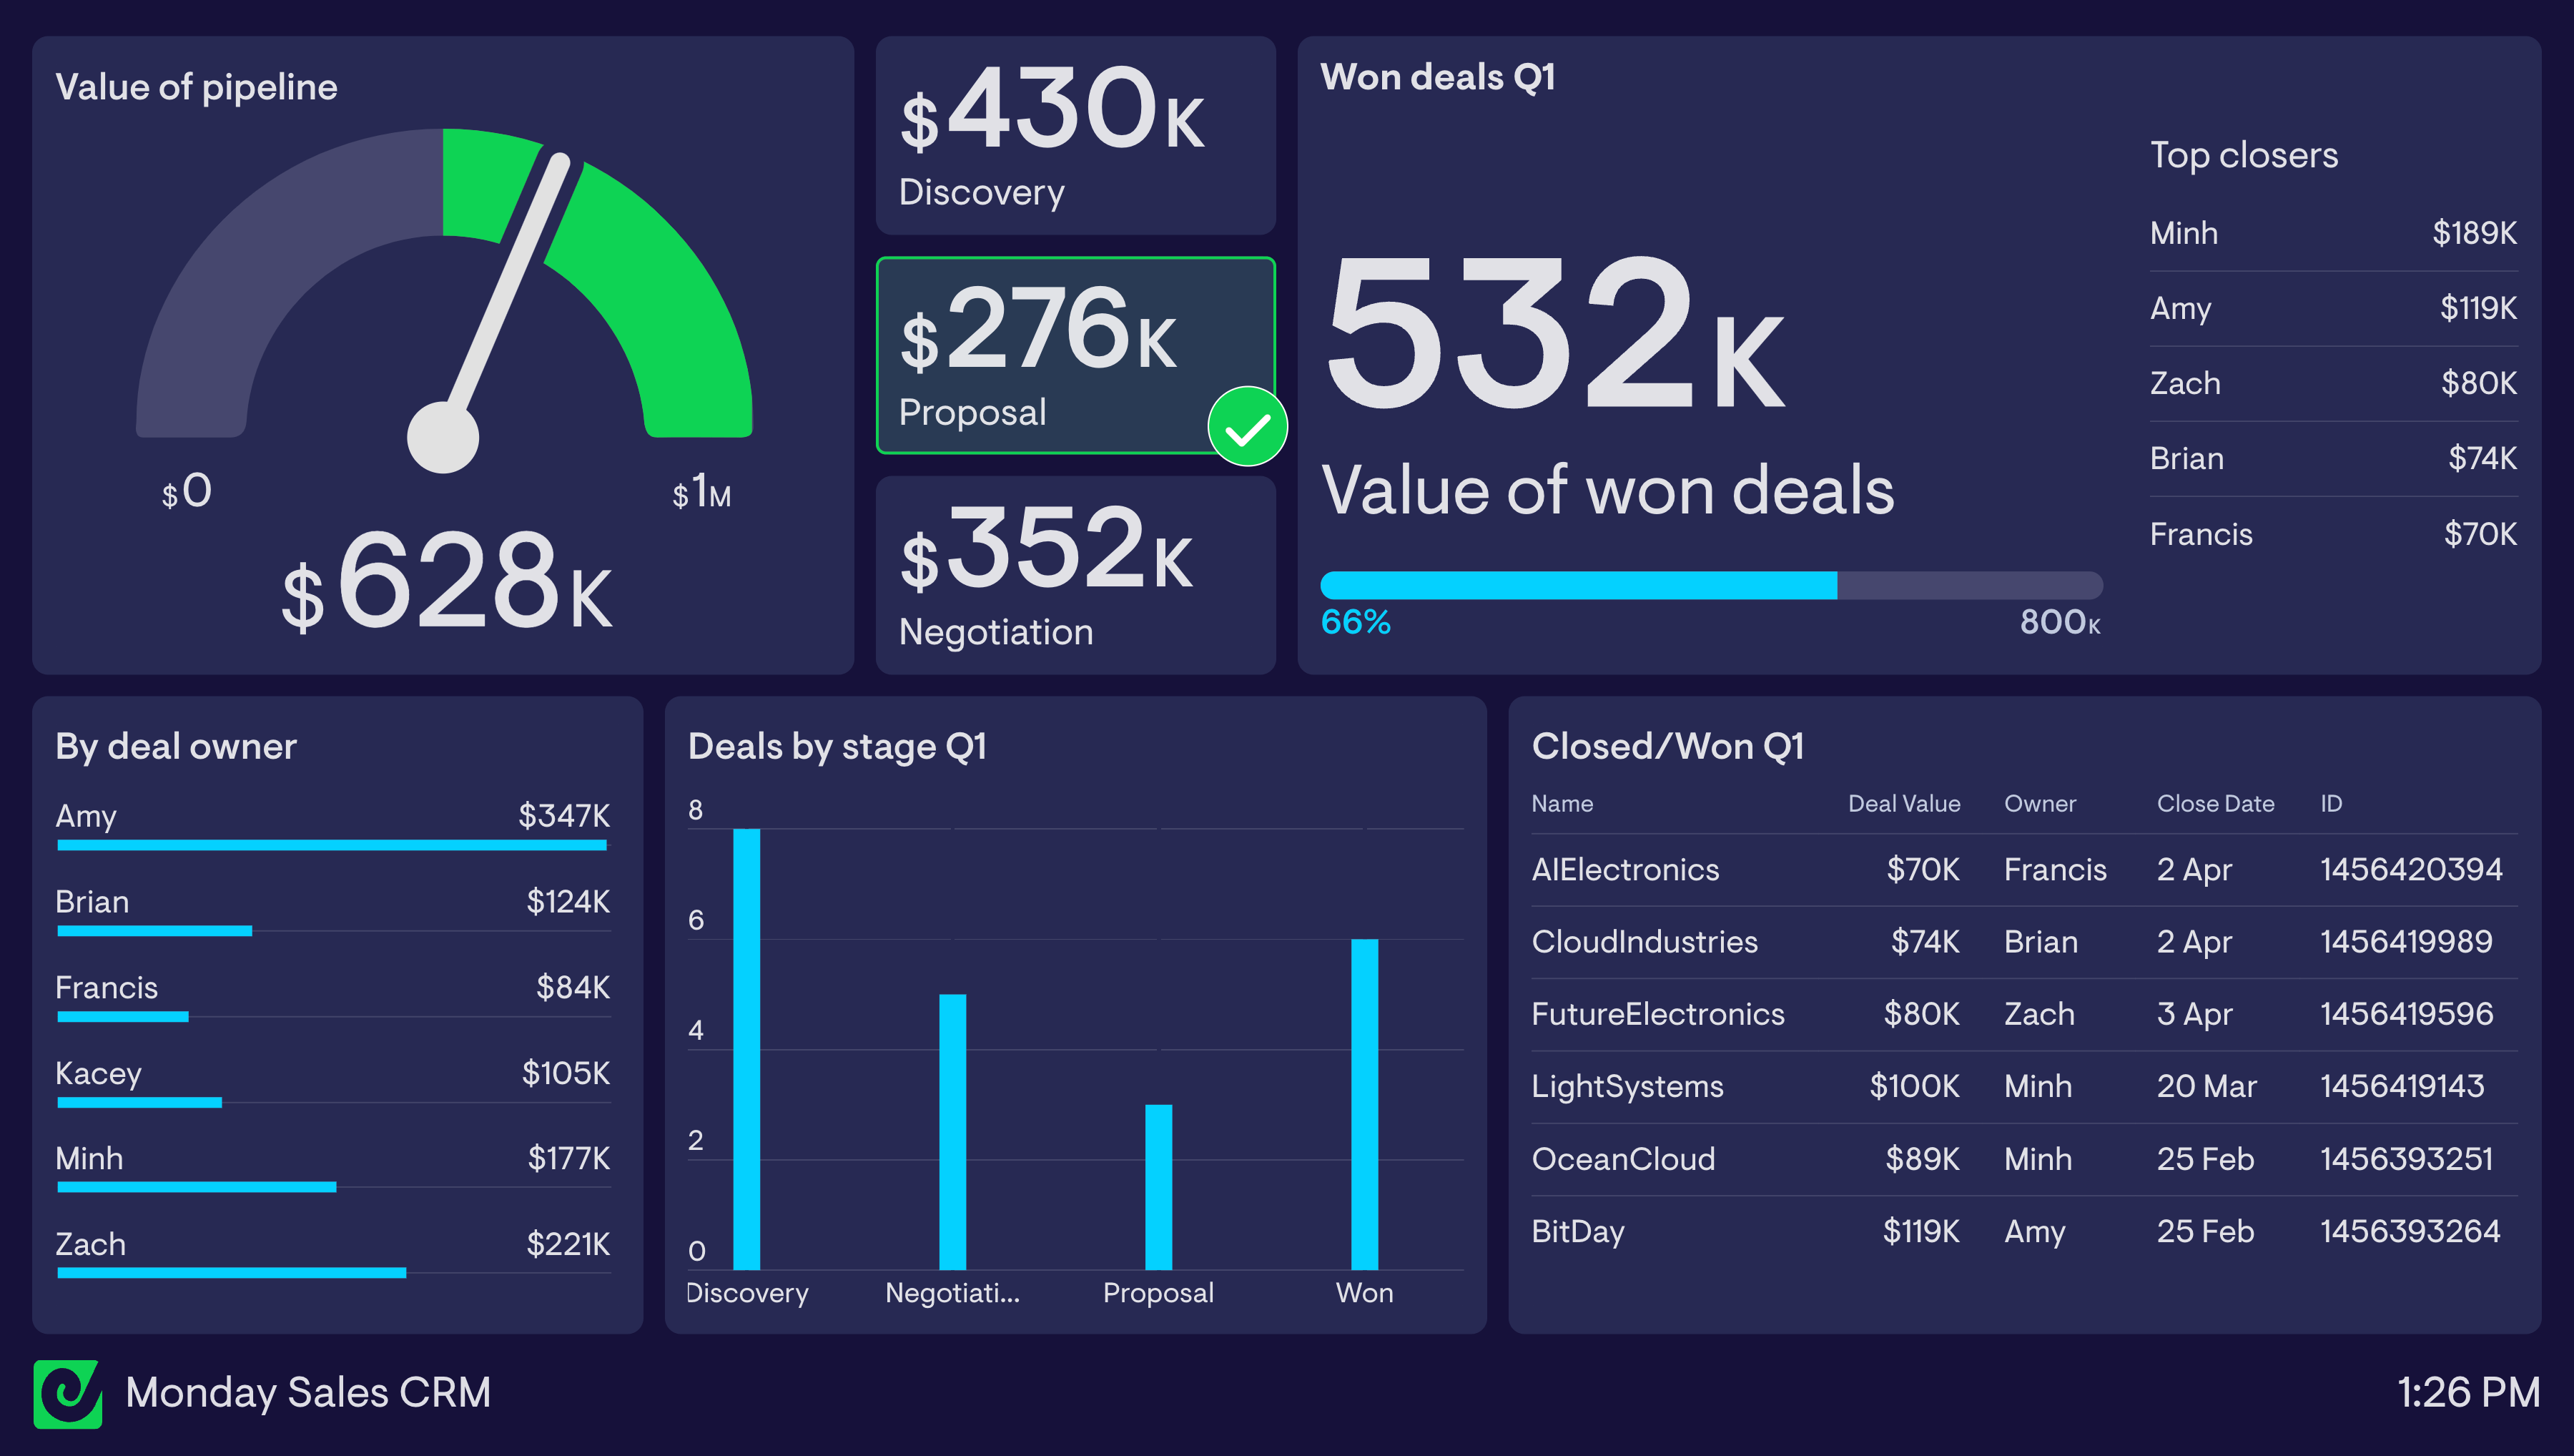2574x1456 pixels.
Task: Click the pipeline gauge needle knob
Action: 443,437
